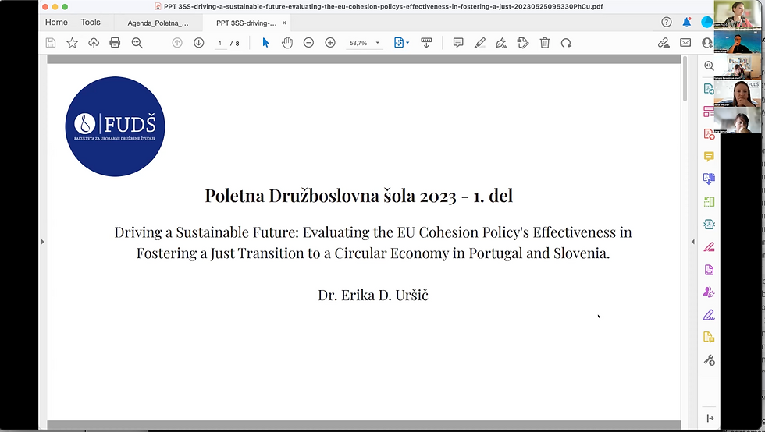Screen dimensions: 765x432
Task: Select the bottom participant video thumbnail
Action: click(x=737, y=120)
